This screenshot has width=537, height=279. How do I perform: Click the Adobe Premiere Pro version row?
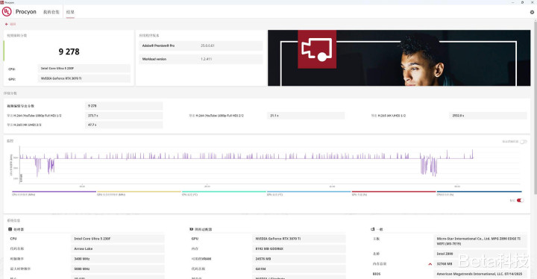click(x=201, y=46)
